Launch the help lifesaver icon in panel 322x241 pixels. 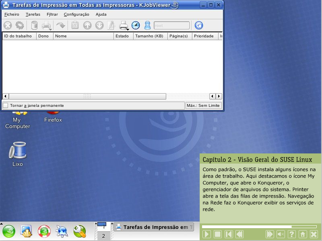pos(44,231)
